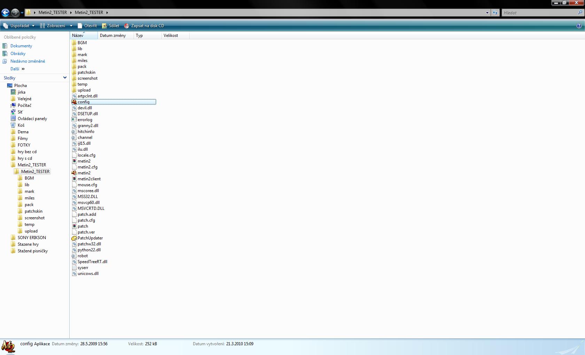Open the Počítač computer icon in tree

[13, 105]
